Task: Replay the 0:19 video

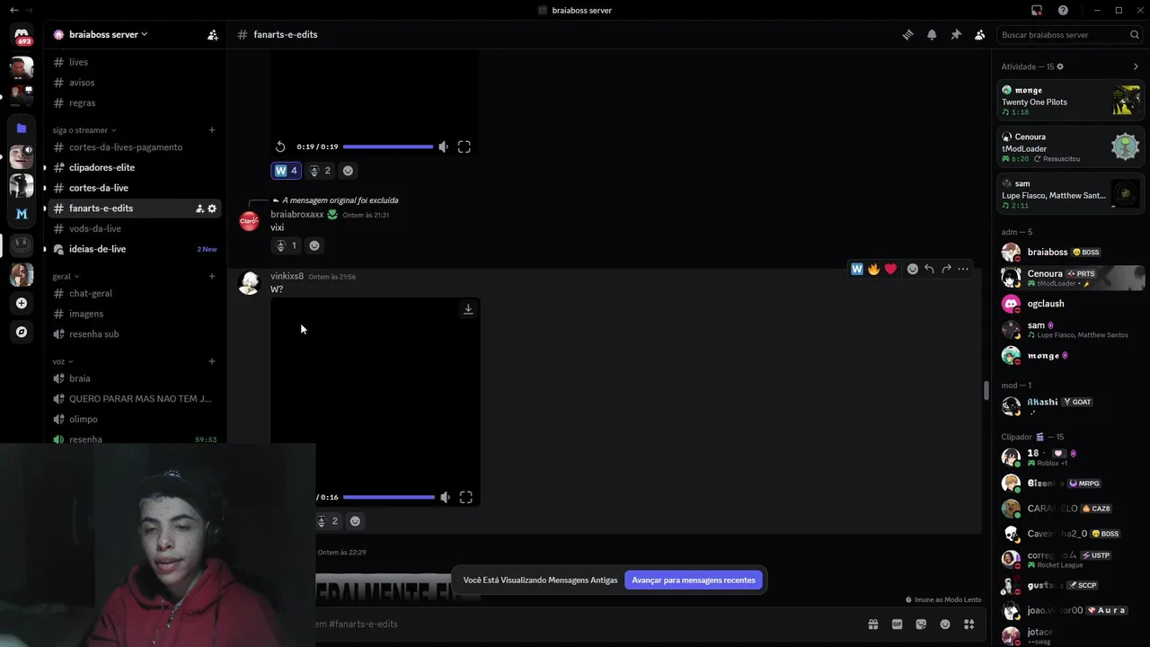Action: point(280,146)
